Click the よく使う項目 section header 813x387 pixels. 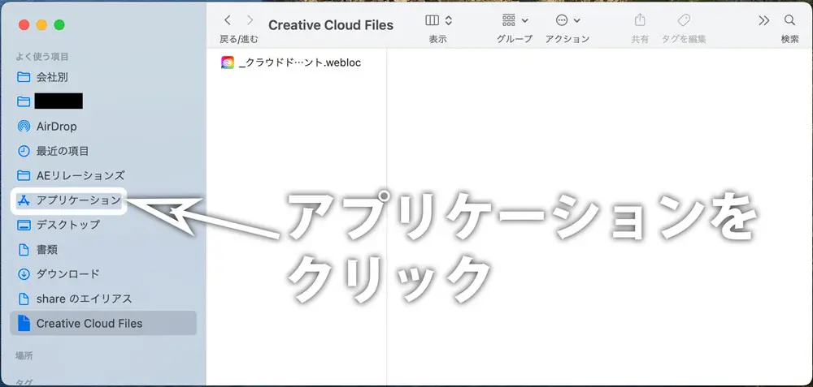[42, 57]
